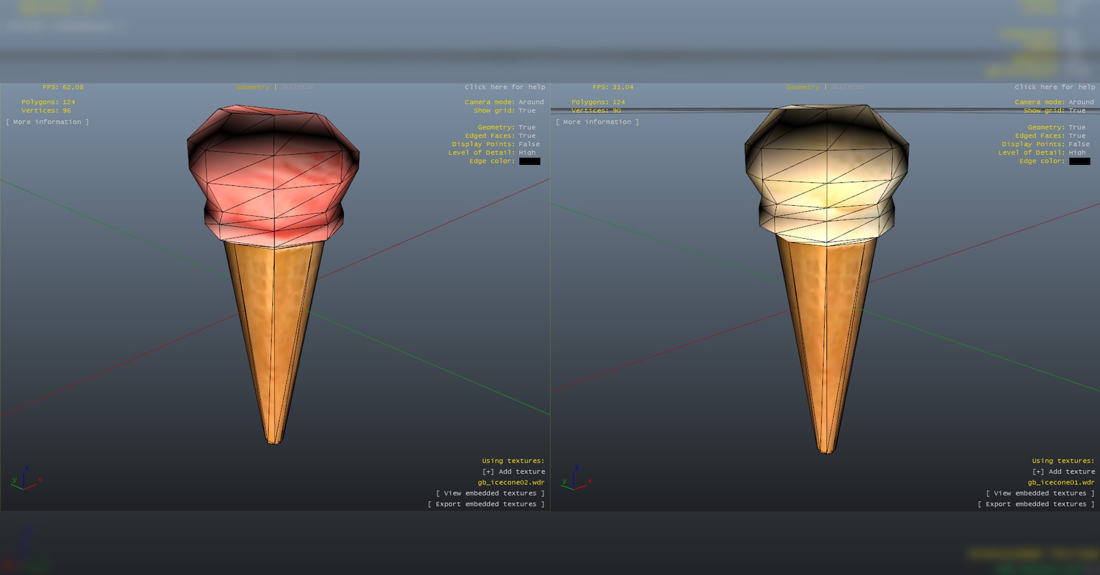Change Level of Detail High in left viewer

click(527, 152)
